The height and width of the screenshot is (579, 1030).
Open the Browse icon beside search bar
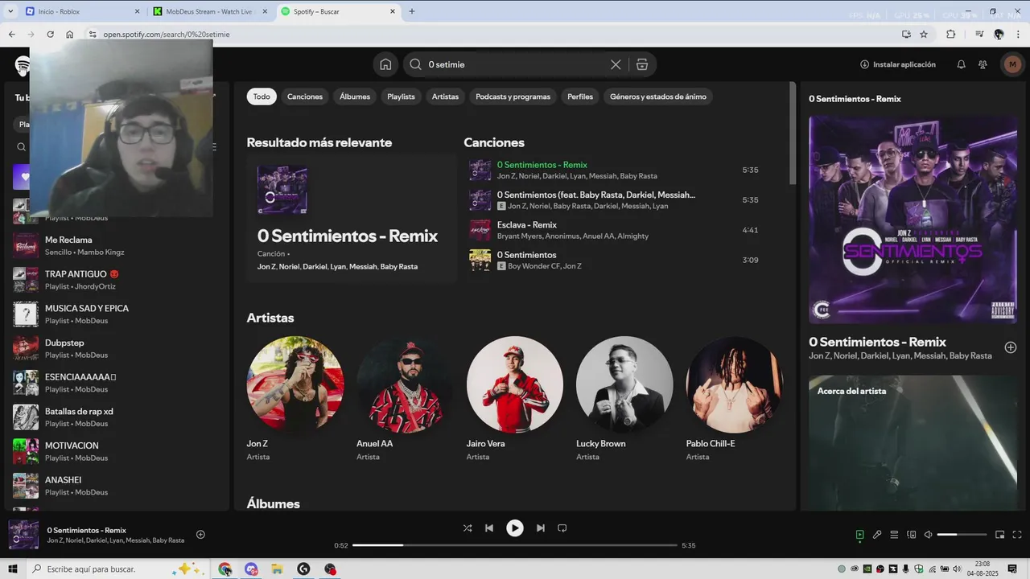(x=642, y=64)
